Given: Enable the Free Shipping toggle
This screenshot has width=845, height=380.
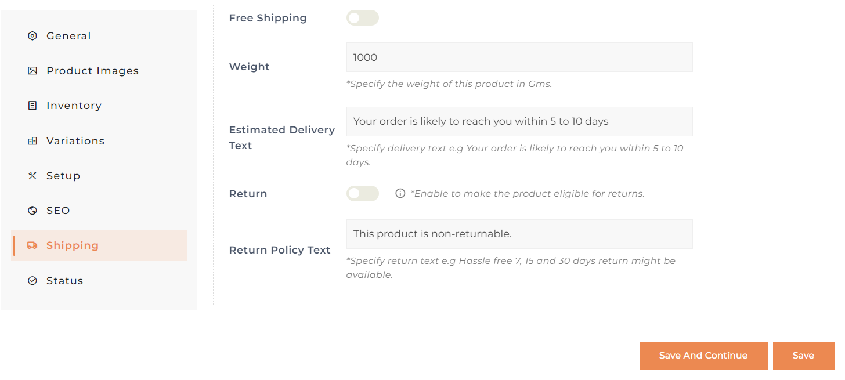Looking at the screenshot, I should [x=363, y=18].
